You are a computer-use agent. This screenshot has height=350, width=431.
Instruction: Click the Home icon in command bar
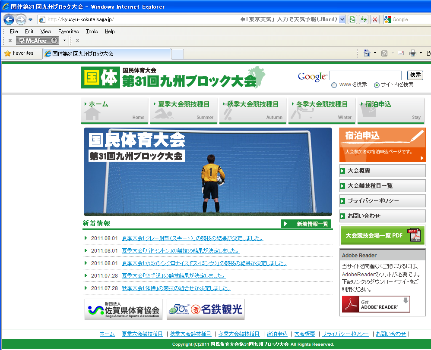[x=367, y=53]
